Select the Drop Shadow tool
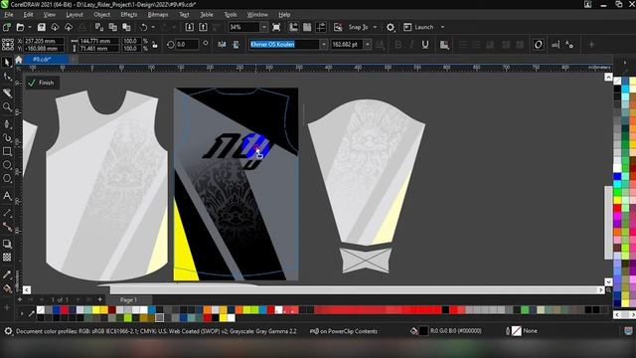This screenshot has width=636, height=358. click(x=7, y=244)
